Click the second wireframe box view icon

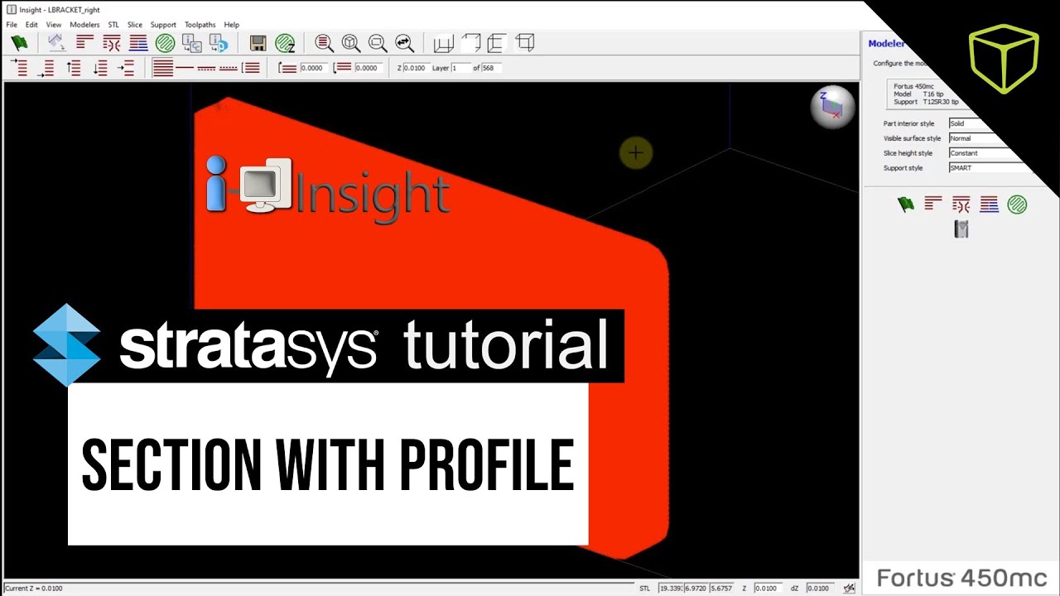470,43
